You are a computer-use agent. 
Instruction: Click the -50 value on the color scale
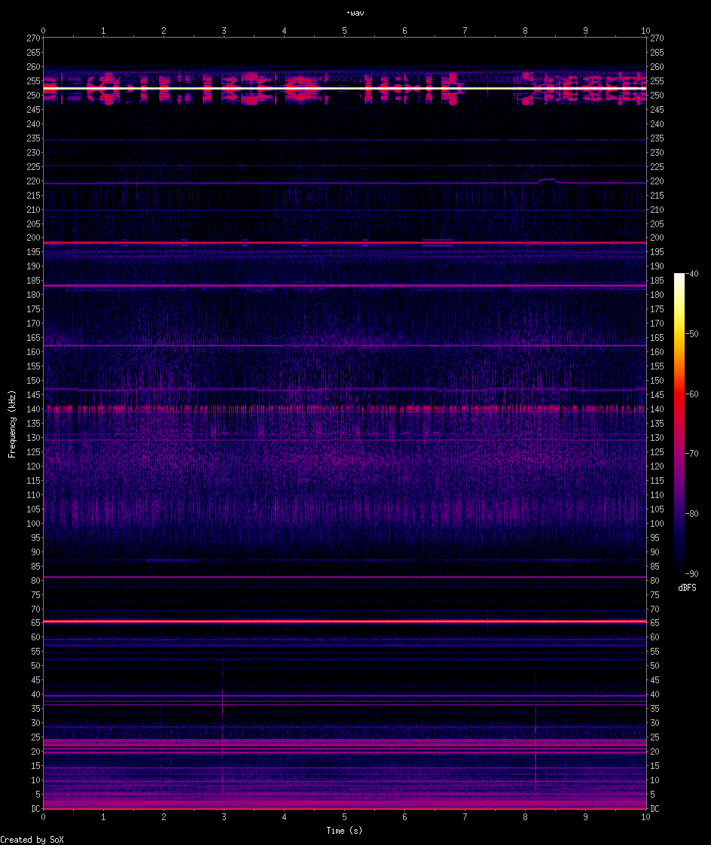(x=692, y=334)
